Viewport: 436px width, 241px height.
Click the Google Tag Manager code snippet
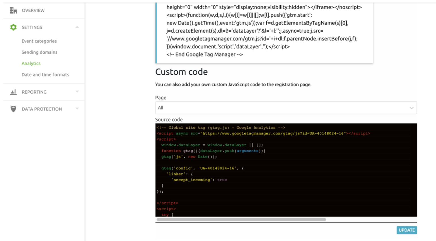[264, 31]
